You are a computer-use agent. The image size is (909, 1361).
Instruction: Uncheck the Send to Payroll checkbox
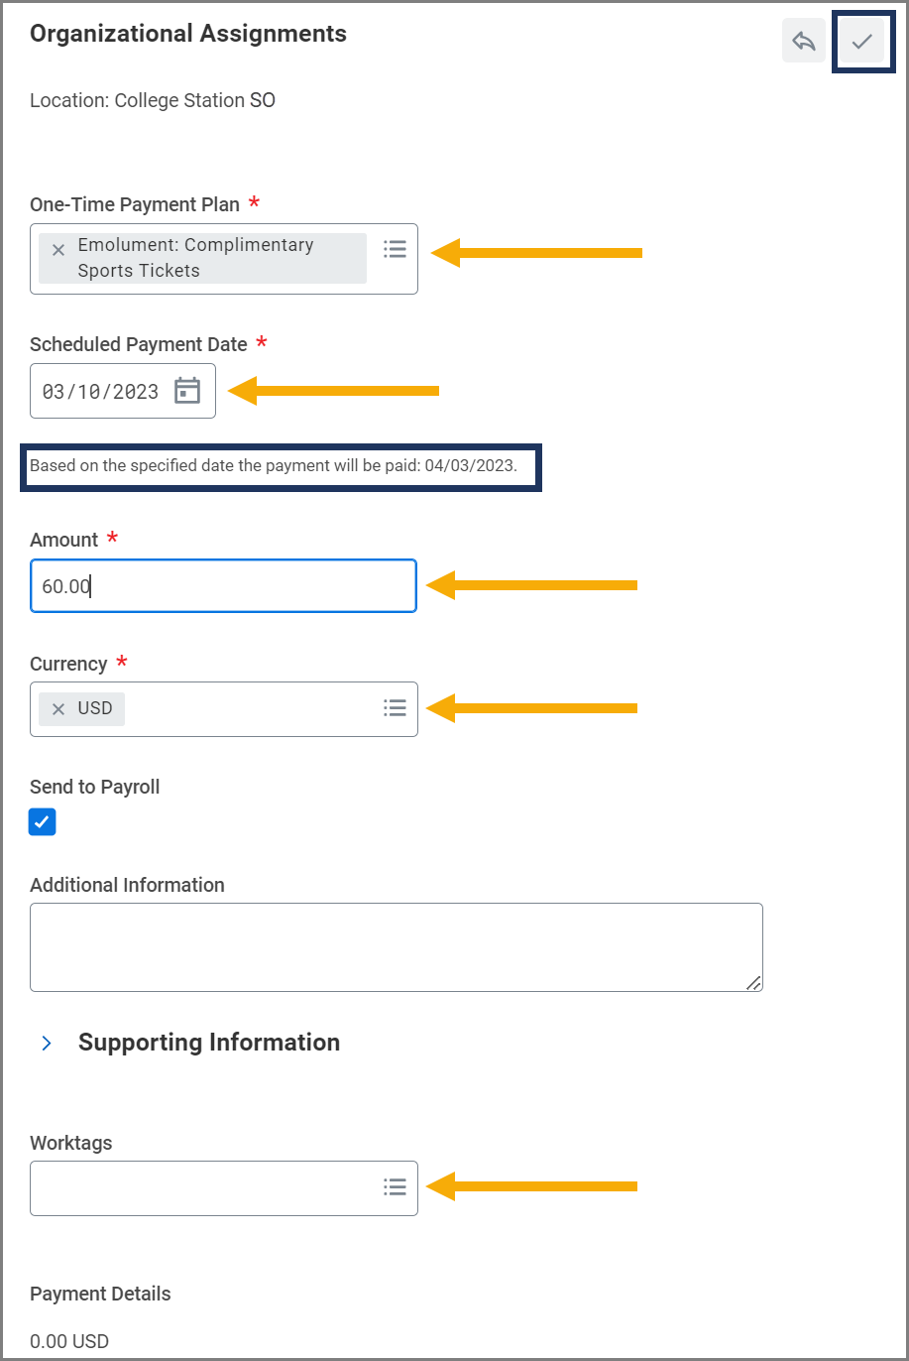point(43,821)
